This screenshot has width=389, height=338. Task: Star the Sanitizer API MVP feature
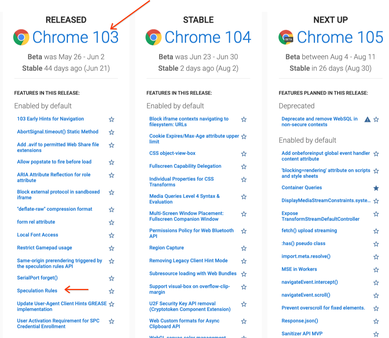pyautogui.click(x=376, y=333)
